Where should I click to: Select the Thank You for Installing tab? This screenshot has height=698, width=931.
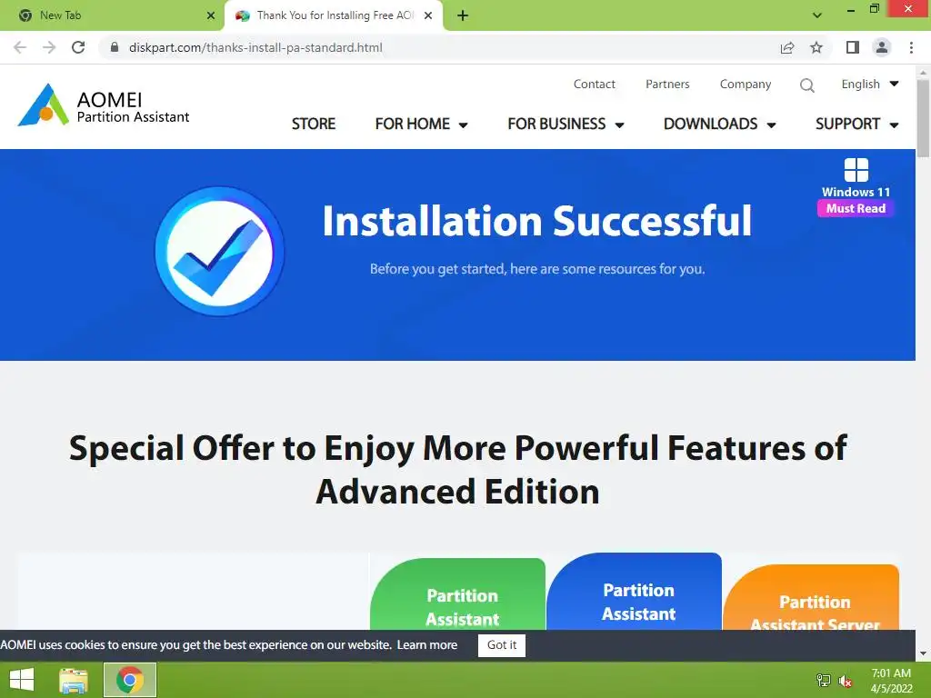pyautogui.click(x=334, y=15)
